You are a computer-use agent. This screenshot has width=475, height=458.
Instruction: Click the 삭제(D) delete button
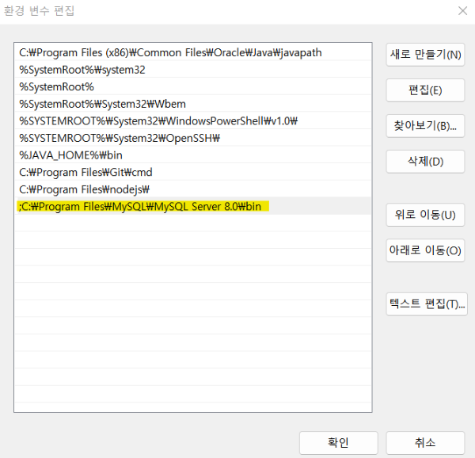click(425, 162)
